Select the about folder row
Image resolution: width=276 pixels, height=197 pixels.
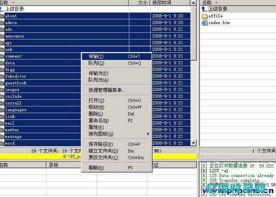click(95, 16)
